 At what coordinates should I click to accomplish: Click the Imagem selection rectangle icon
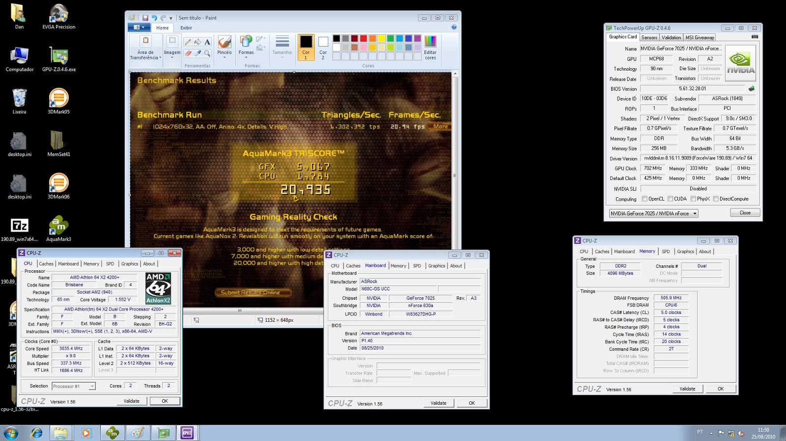pos(172,41)
